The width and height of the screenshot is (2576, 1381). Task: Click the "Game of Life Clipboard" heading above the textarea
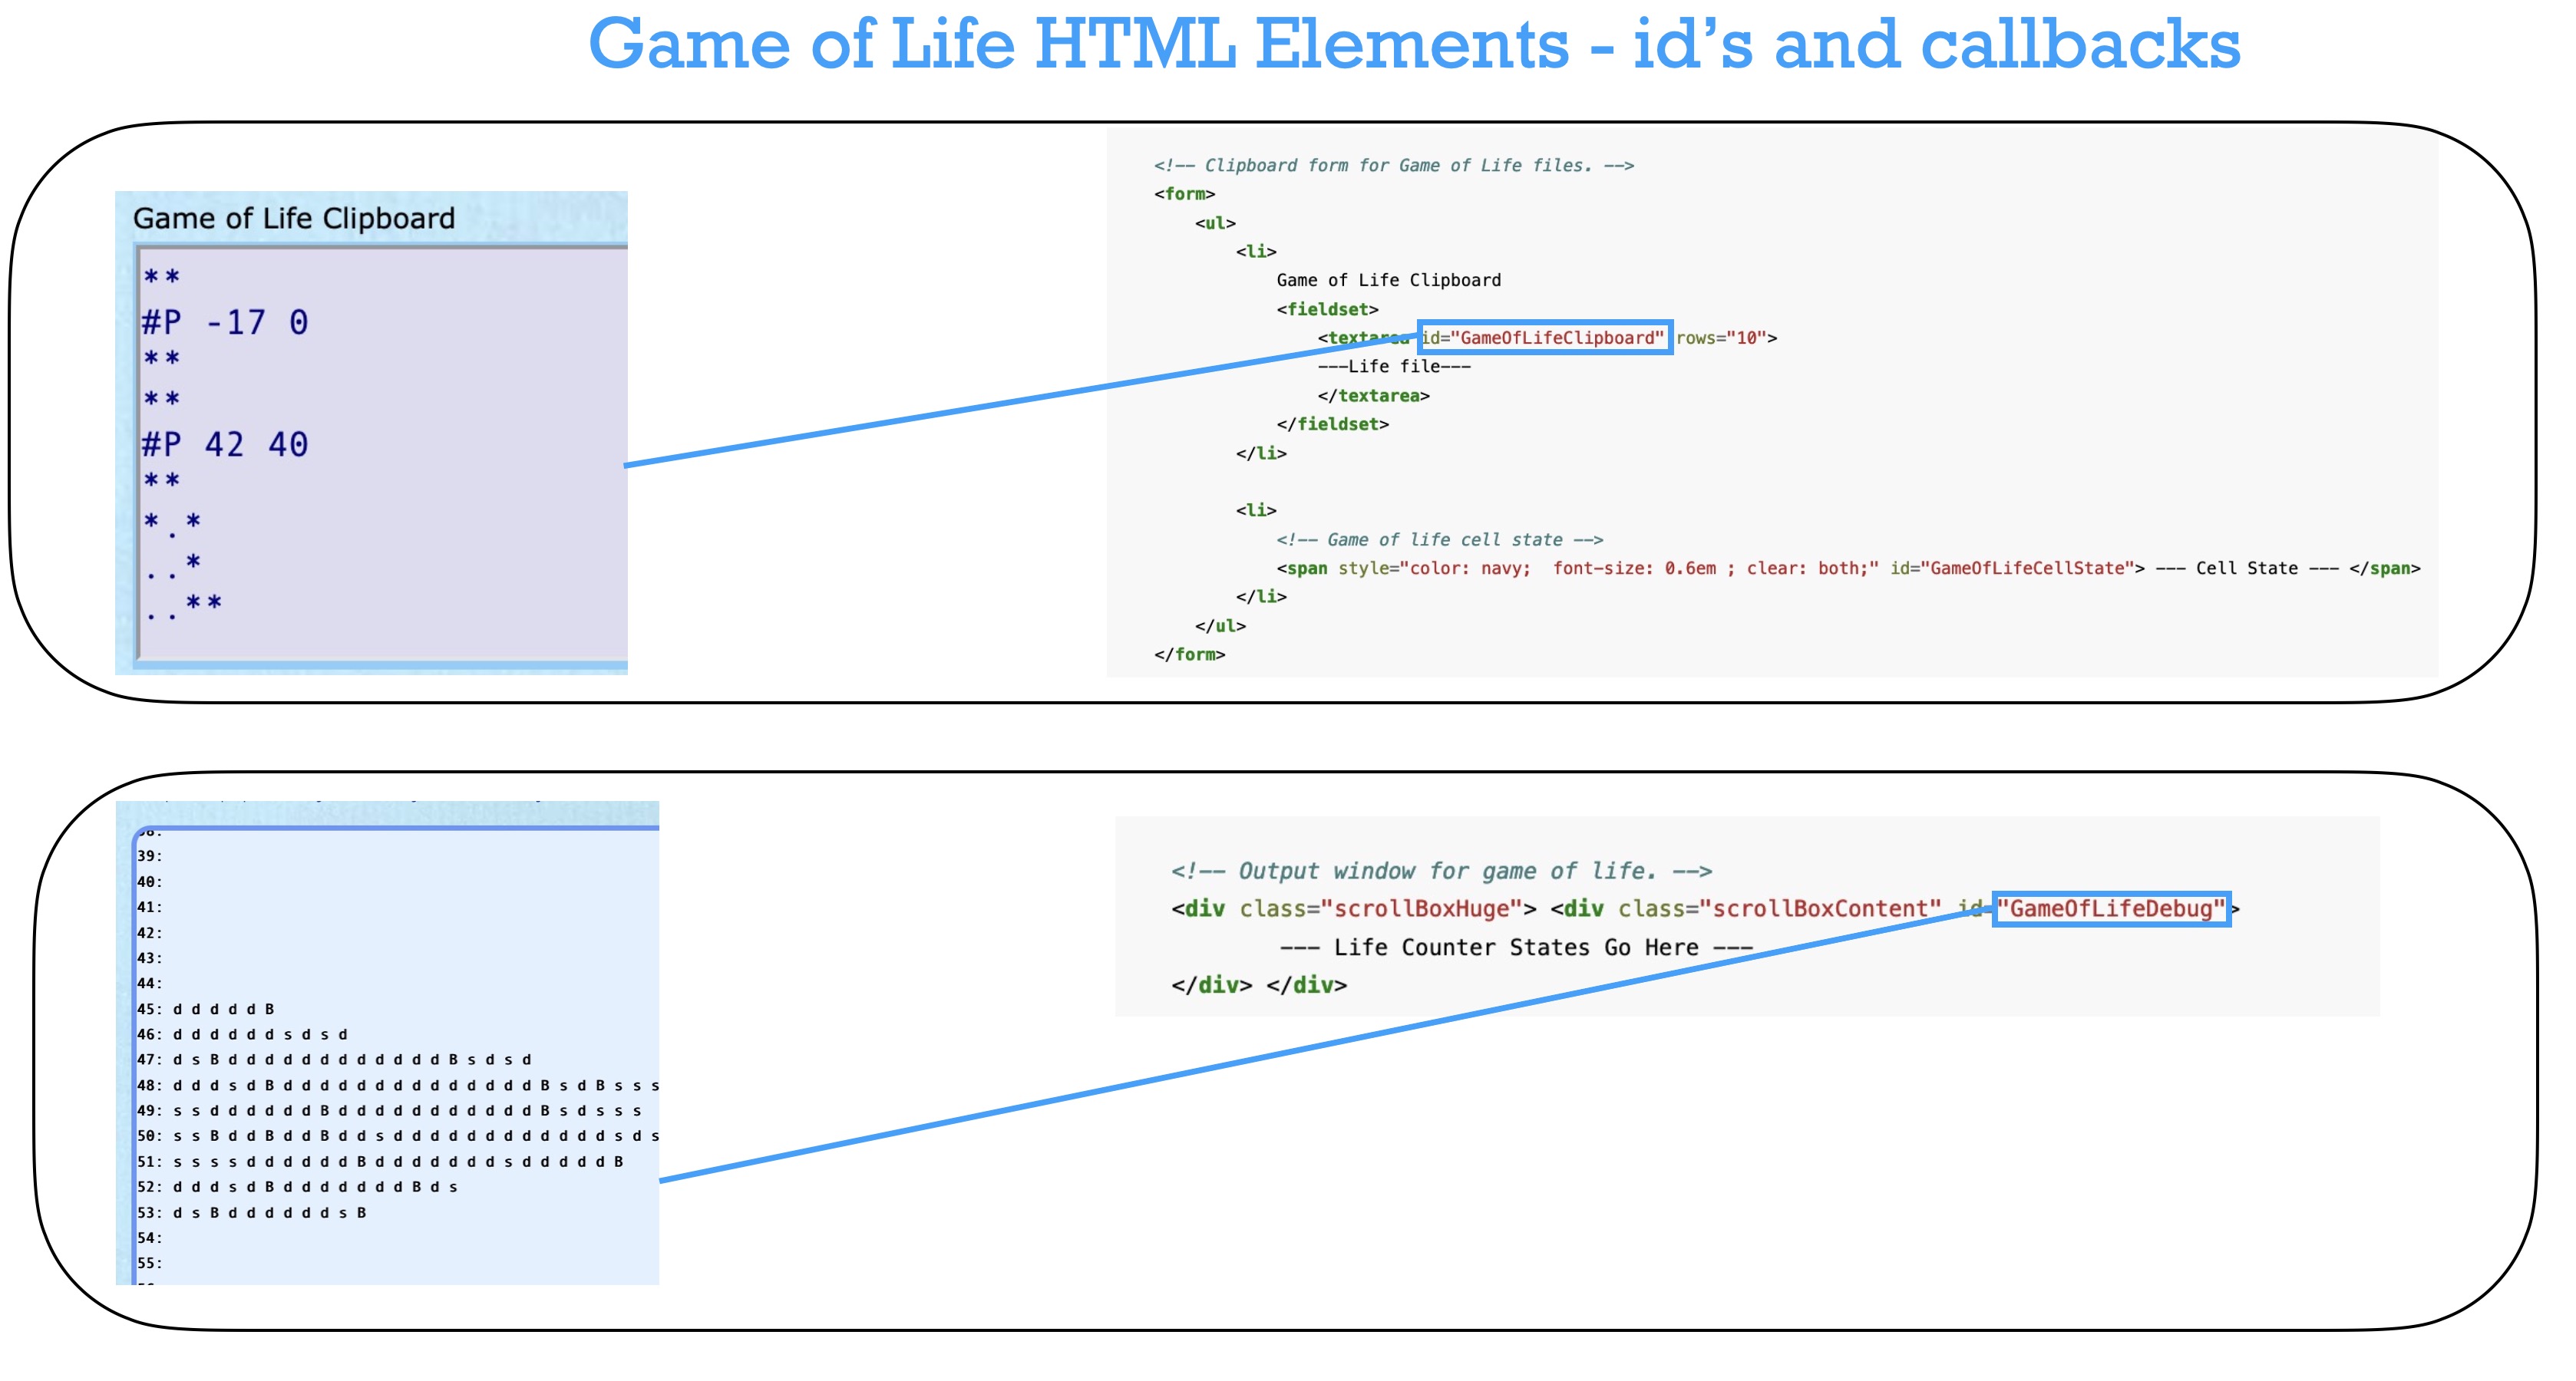coord(294,218)
